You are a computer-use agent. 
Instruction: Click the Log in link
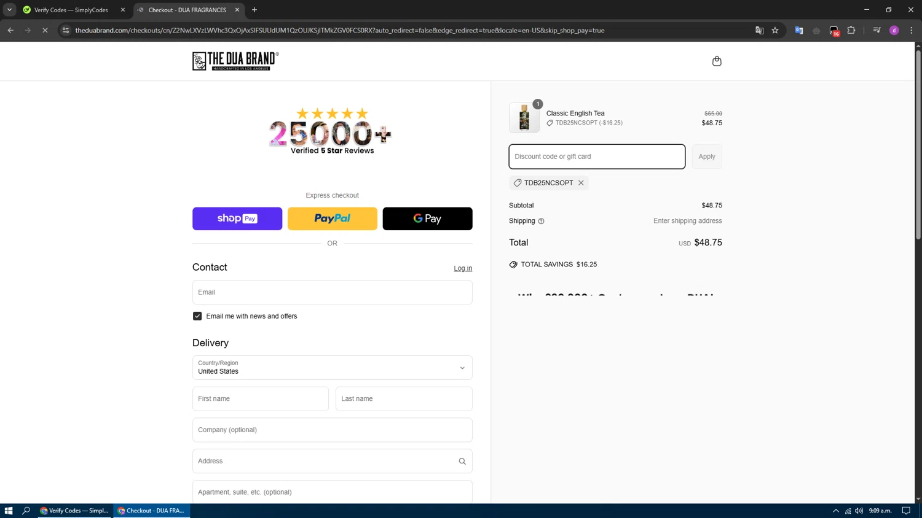click(463, 268)
